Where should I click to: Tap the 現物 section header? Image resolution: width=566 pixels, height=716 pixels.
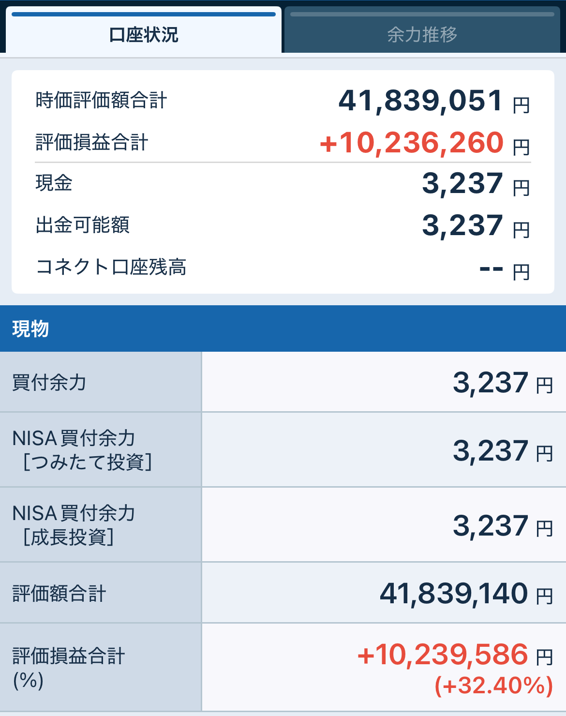pyautogui.click(x=30, y=329)
